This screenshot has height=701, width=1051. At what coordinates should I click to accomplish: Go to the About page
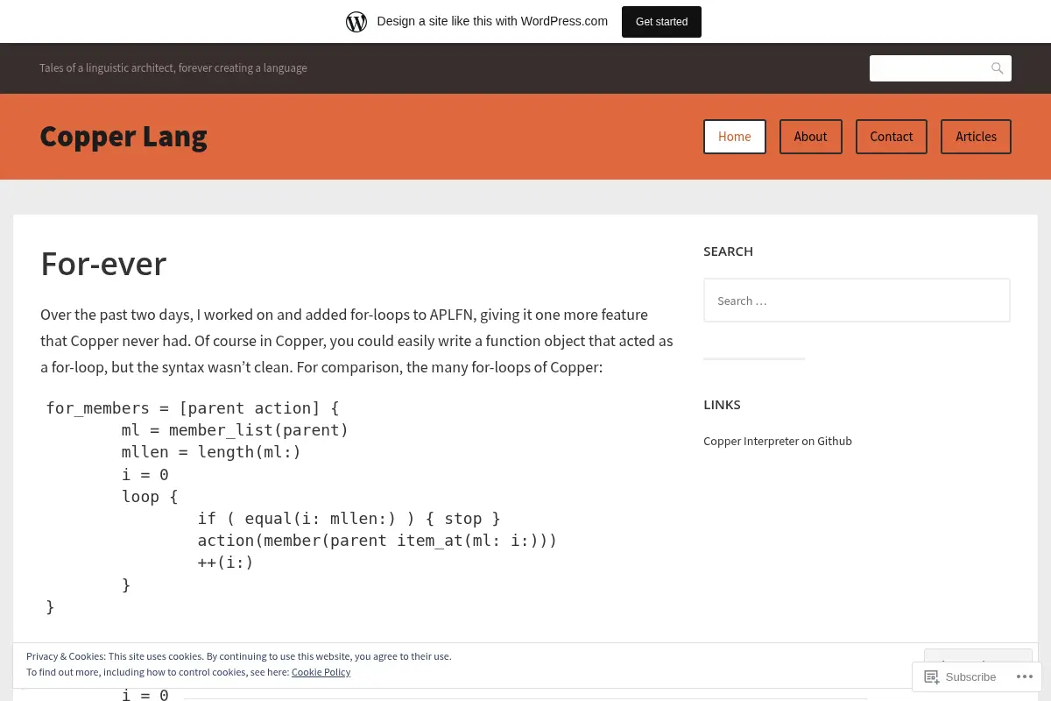point(810,137)
